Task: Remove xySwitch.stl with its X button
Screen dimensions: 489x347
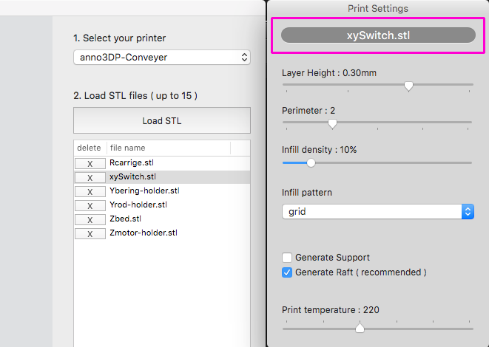Action: [90, 177]
